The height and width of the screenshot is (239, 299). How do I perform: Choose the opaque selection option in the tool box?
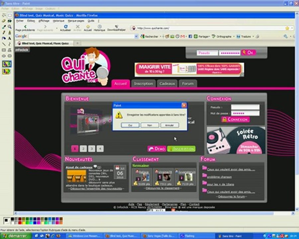(x=7, y=64)
